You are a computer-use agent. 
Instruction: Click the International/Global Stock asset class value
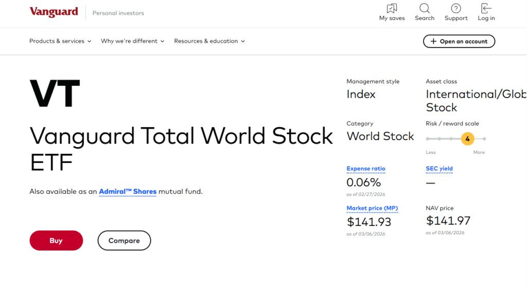(x=476, y=101)
